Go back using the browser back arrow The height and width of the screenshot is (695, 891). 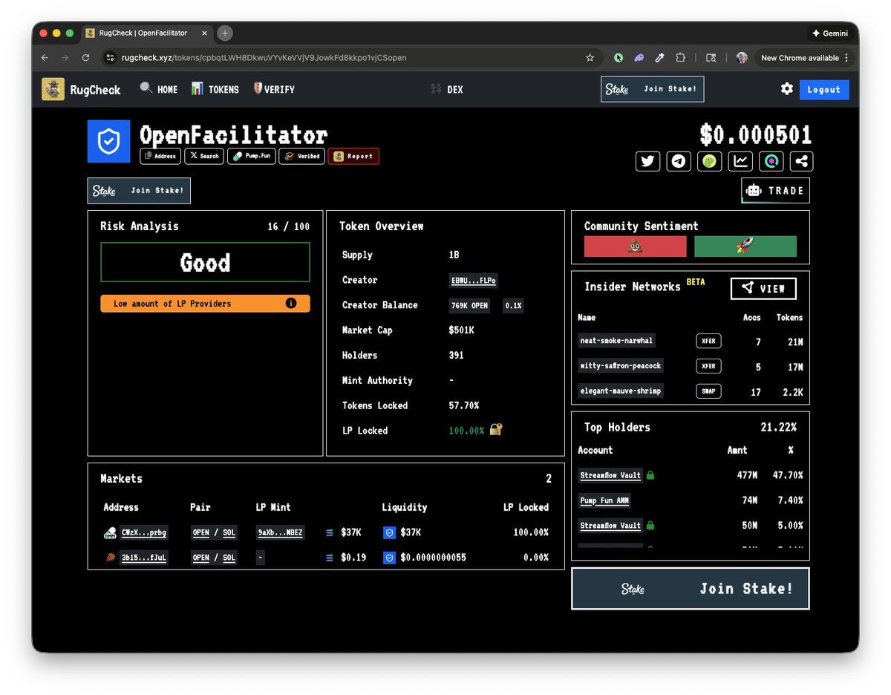pos(45,57)
